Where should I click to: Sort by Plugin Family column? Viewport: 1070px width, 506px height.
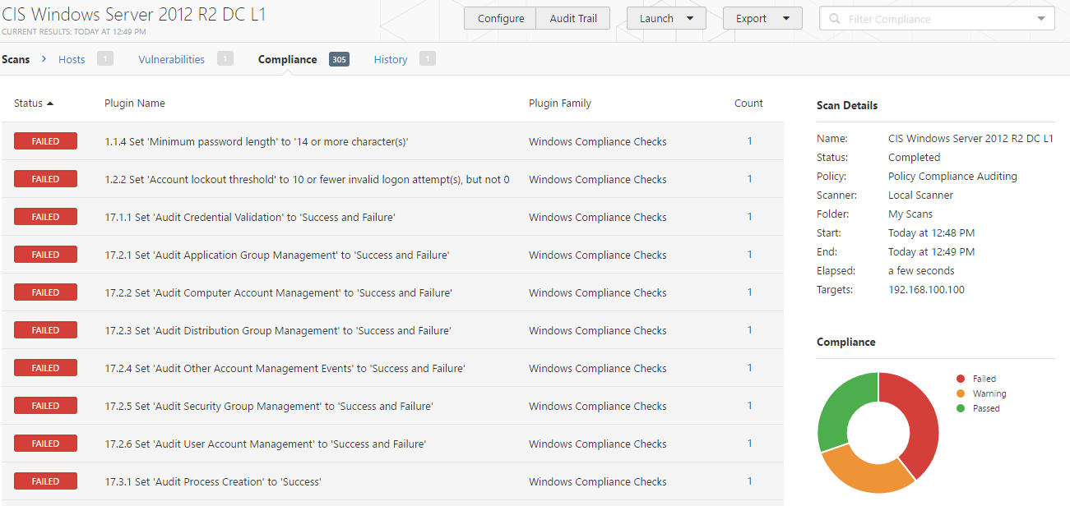click(560, 103)
